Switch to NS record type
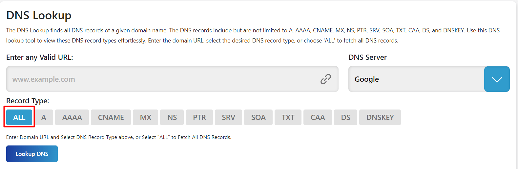518x169 pixels. pyautogui.click(x=172, y=117)
